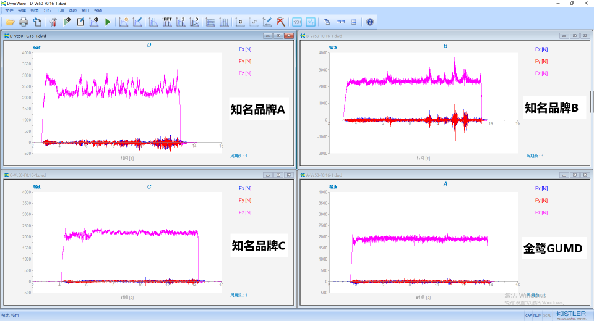The image size is (594, 321).
Task: Start acquisition with the green play button
Action: pyautogui.click(x=108, y=22)
